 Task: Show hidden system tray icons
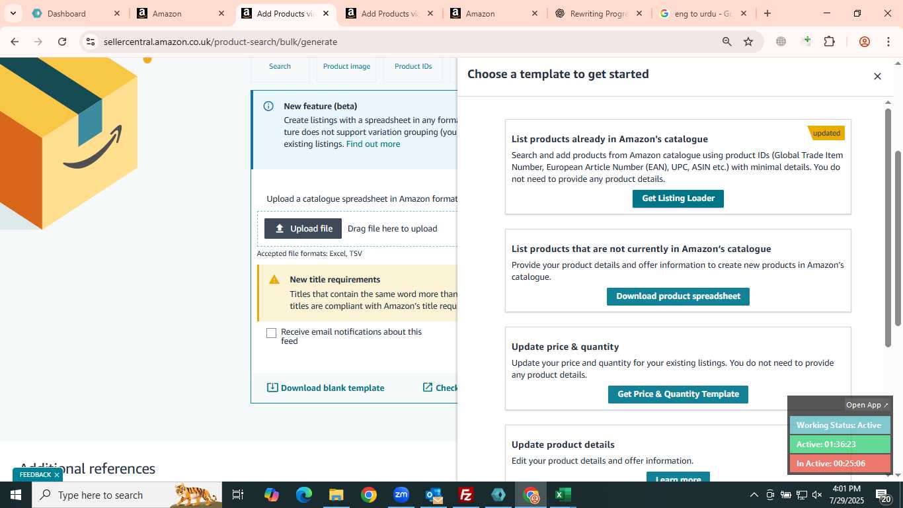[x=754, y=495]
